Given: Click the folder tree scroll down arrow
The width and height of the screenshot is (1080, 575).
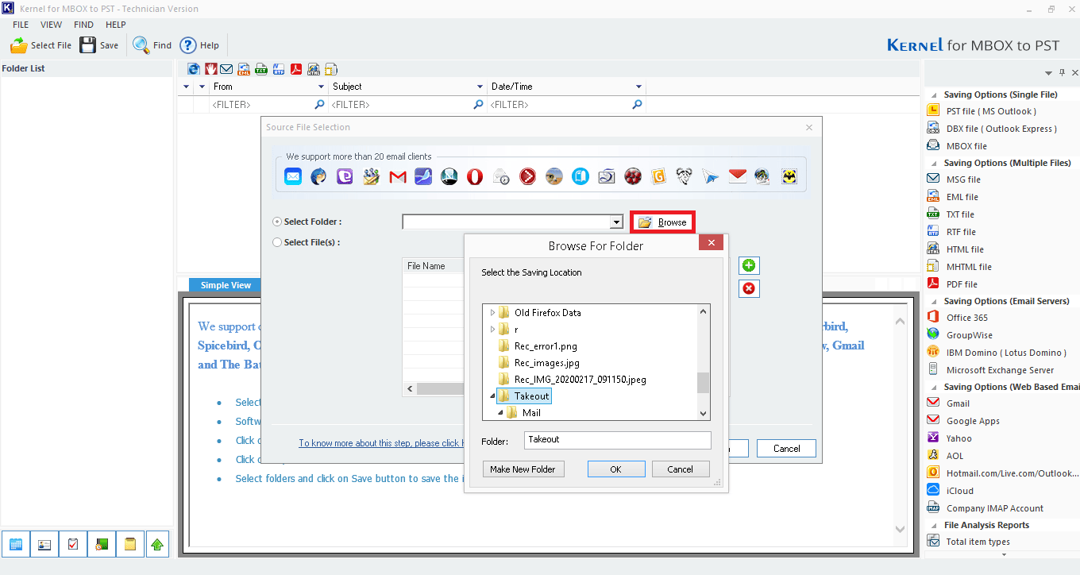Looking at the screenshot, I should point(703,413).
